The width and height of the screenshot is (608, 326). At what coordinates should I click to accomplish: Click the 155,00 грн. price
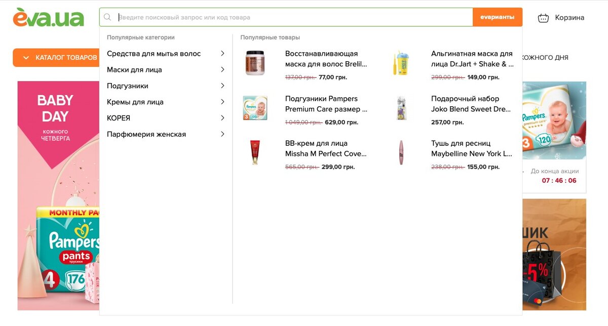pyautogui.click(x=483, y=167)
